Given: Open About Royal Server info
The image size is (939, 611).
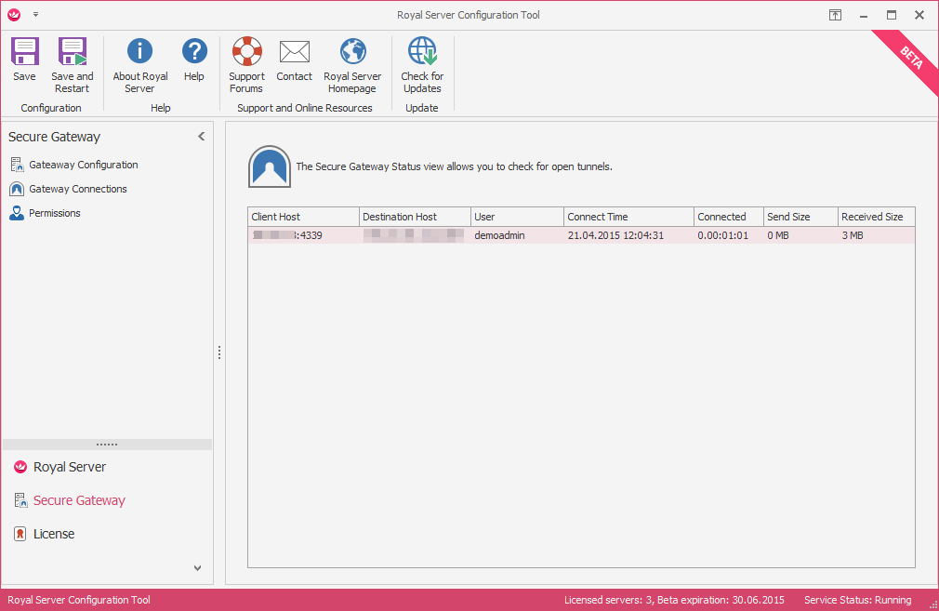Looking at the screenshot, I should 139,51.
